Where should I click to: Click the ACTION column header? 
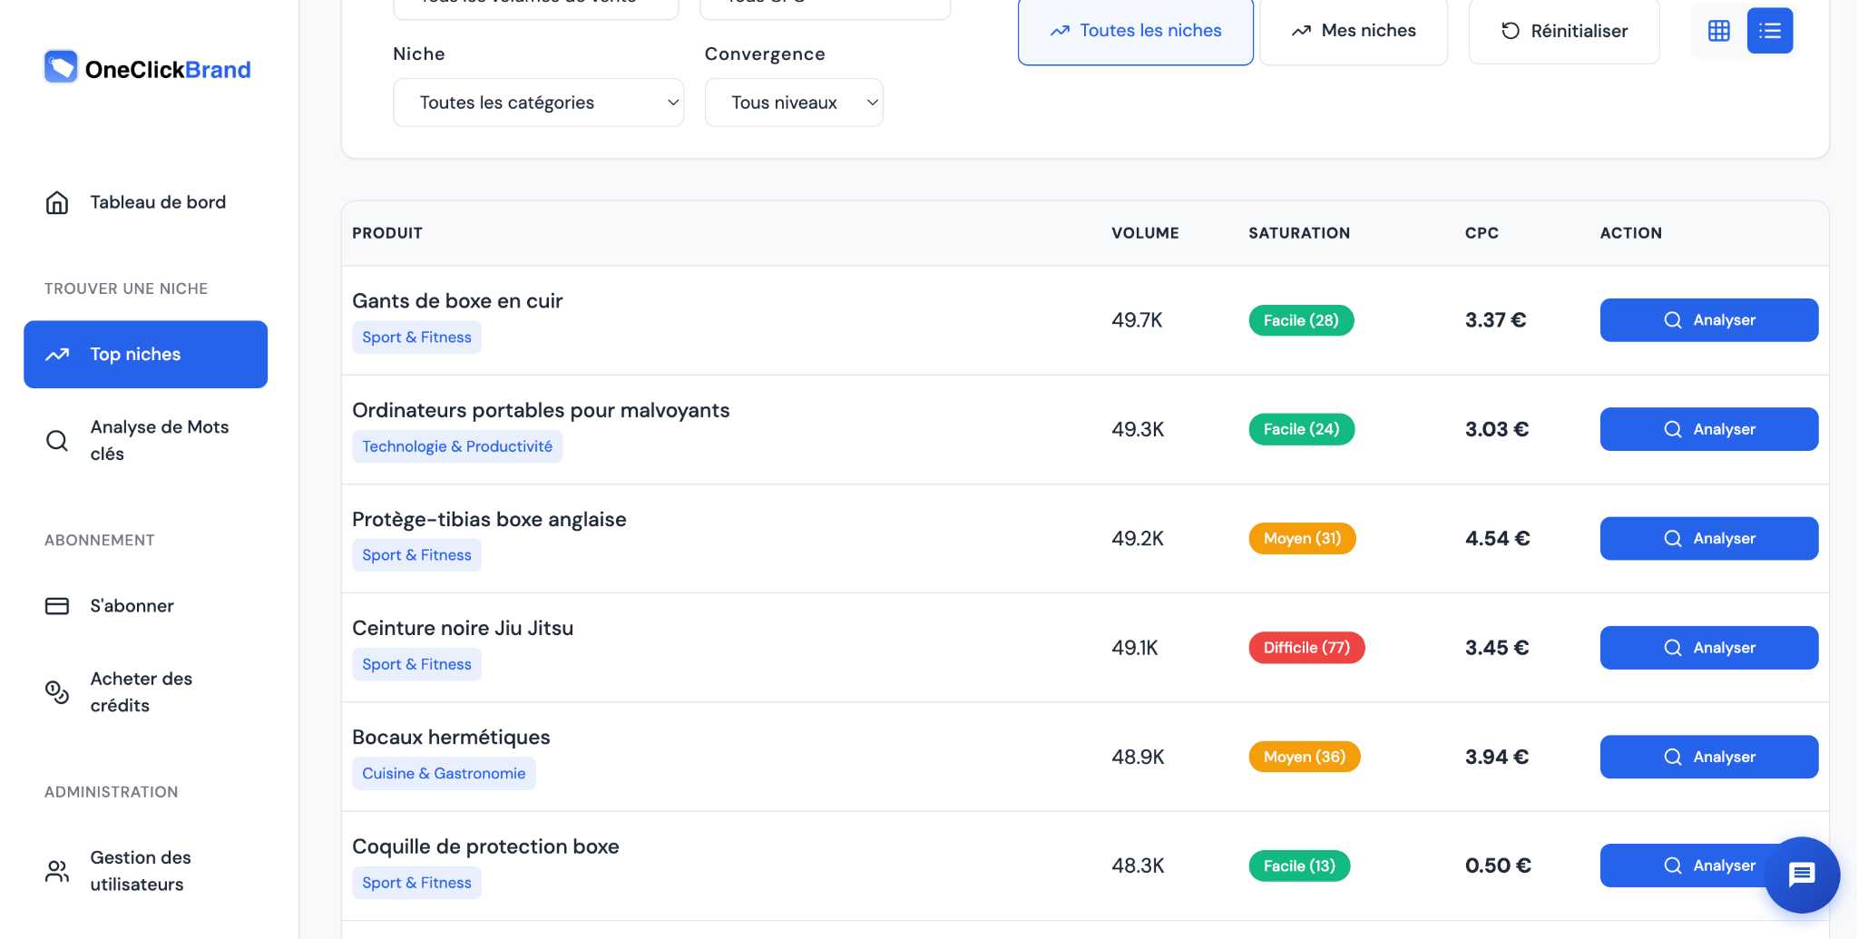pos(1630,233)
